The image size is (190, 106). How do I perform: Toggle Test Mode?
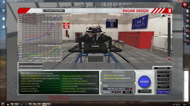point(145,91)
